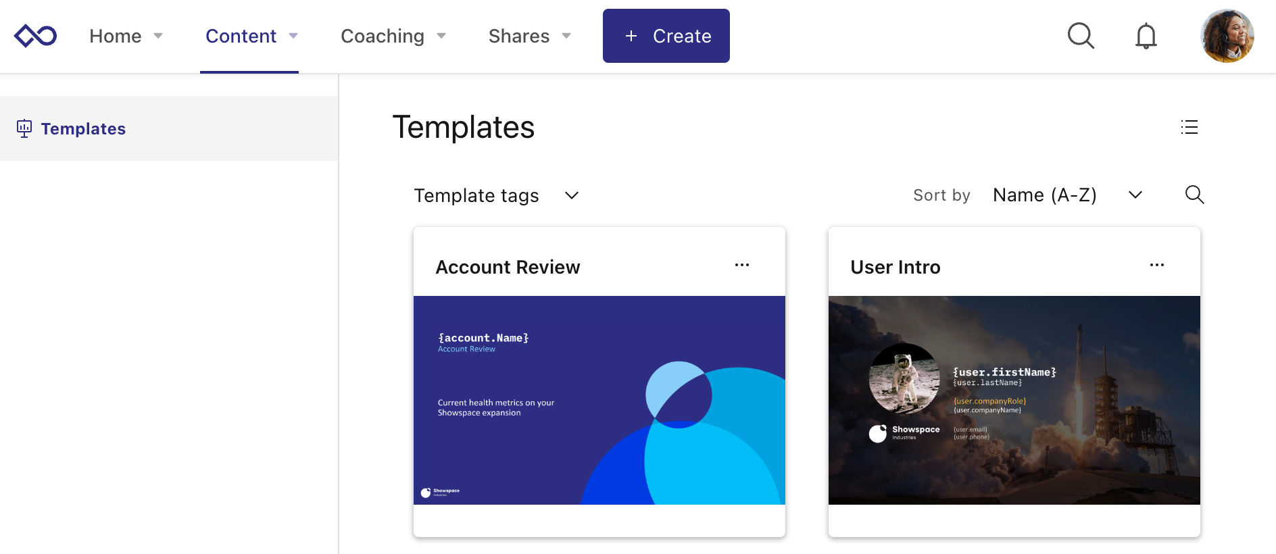Image resolution: width=1276 pixels, height=554 pixels.
Task: Click the infinity logo icon
Action: (x=35, y=36)
